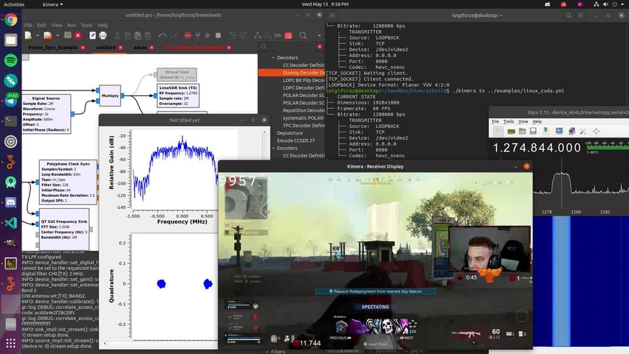Show applications grid in the dock
The width and height of the screenshot is (629, 354).
click(11, 343)
